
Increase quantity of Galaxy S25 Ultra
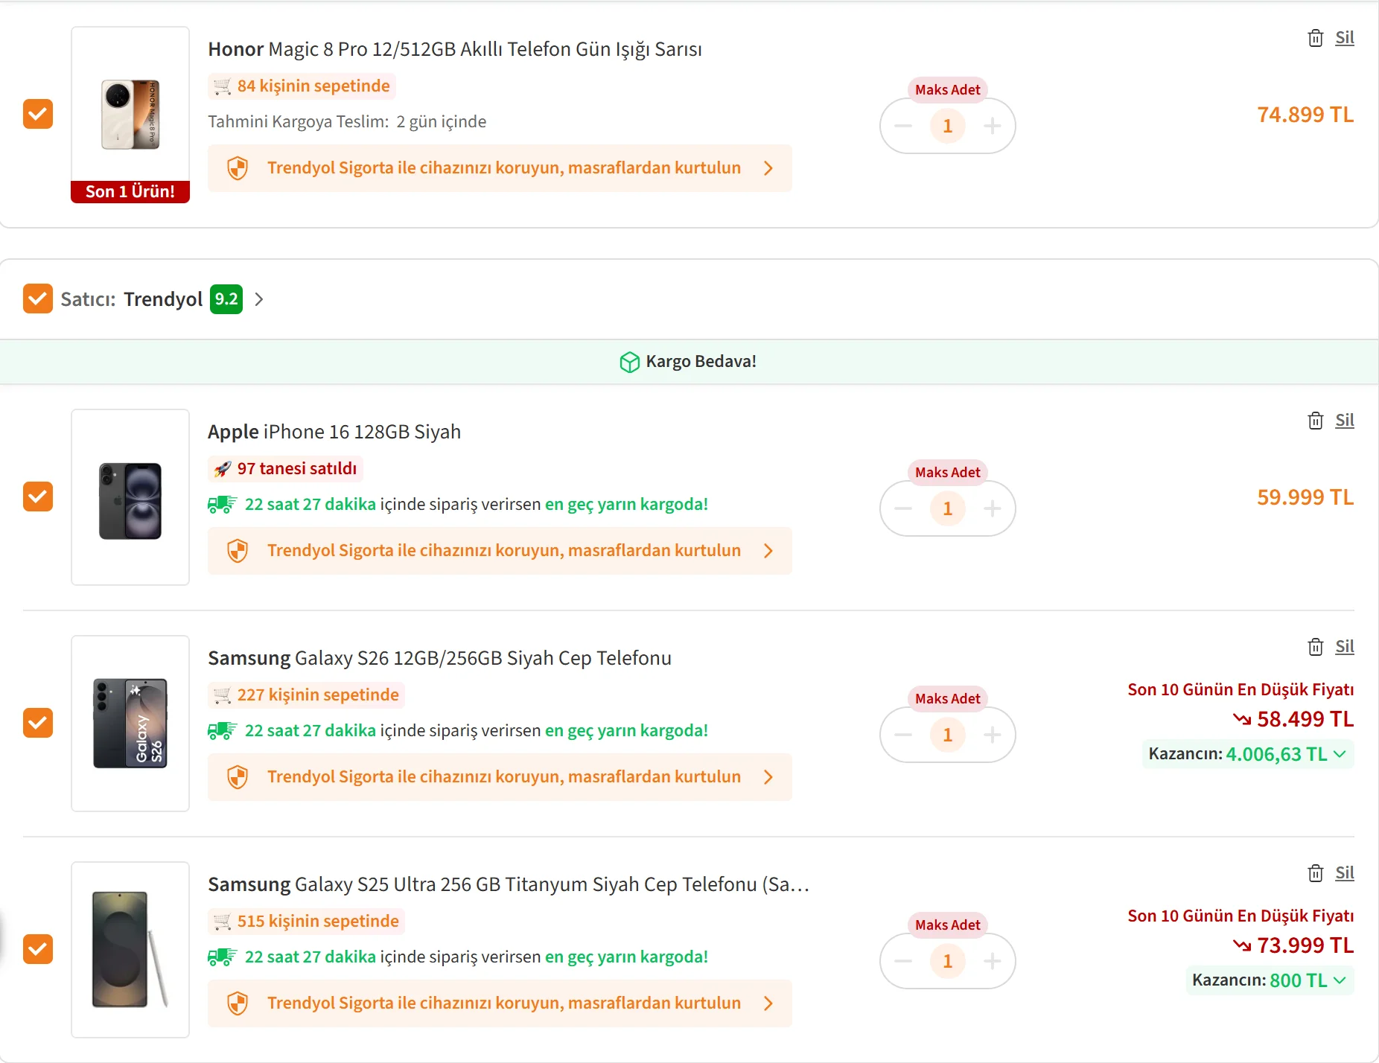click(993, 961)
